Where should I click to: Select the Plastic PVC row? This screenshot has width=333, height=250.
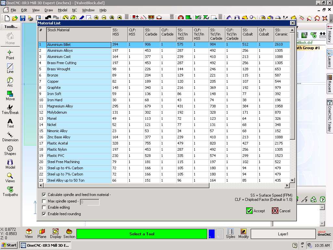click(x=164, y=156)
